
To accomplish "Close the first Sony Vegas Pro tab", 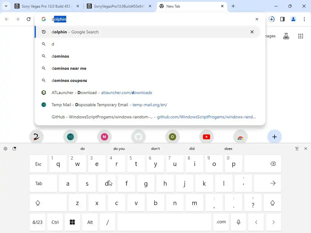I will [78, 6].
